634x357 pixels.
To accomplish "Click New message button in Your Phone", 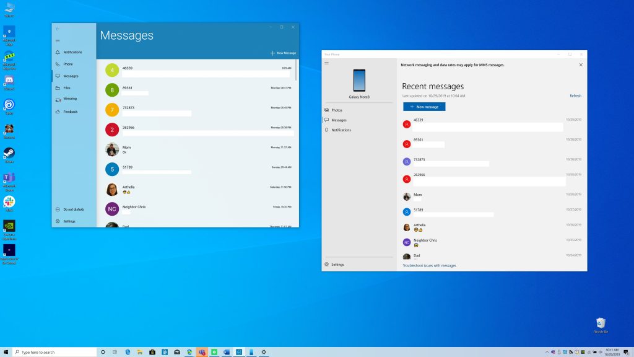I will [424, 107].
